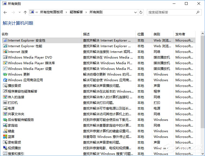Click the 共享文件夹 icon

(x=5, y=114)
